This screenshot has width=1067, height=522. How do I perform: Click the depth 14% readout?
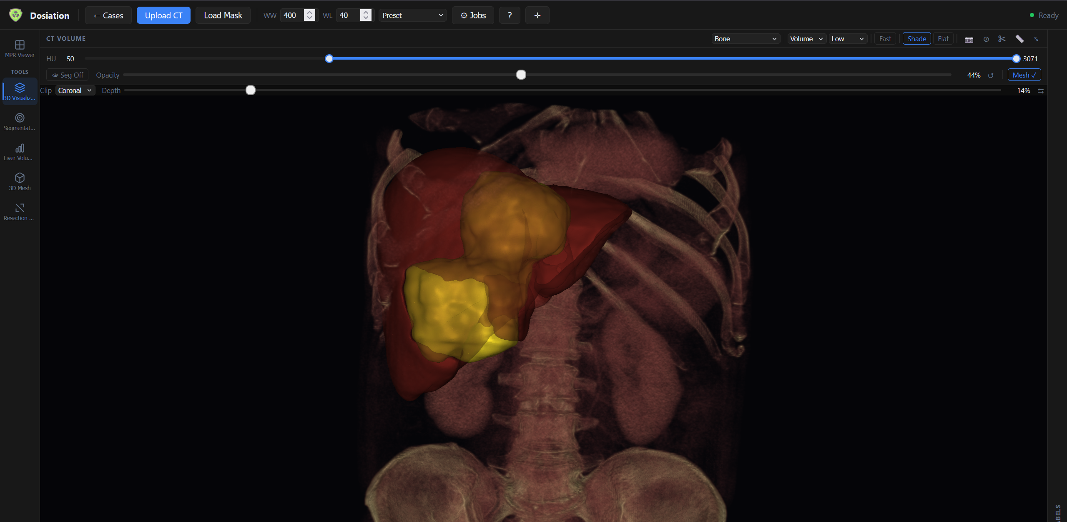[x=1024, y=90]
